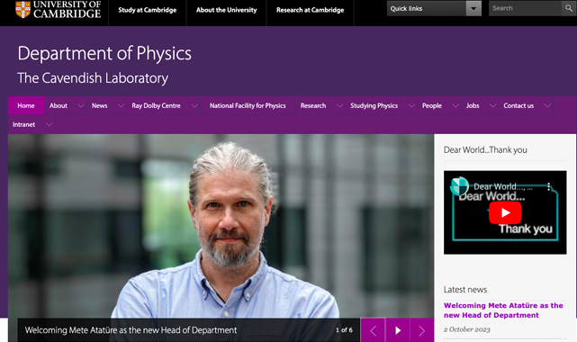Expand the Research menu chevron
Image resolution: width=577 pixels, height=342 pixels.
(x=339, y=106)
